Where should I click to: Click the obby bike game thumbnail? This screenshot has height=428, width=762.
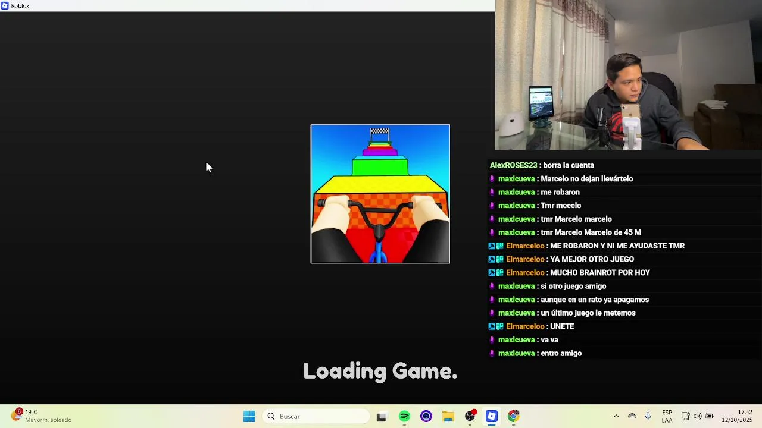click(x=380, y=194)
